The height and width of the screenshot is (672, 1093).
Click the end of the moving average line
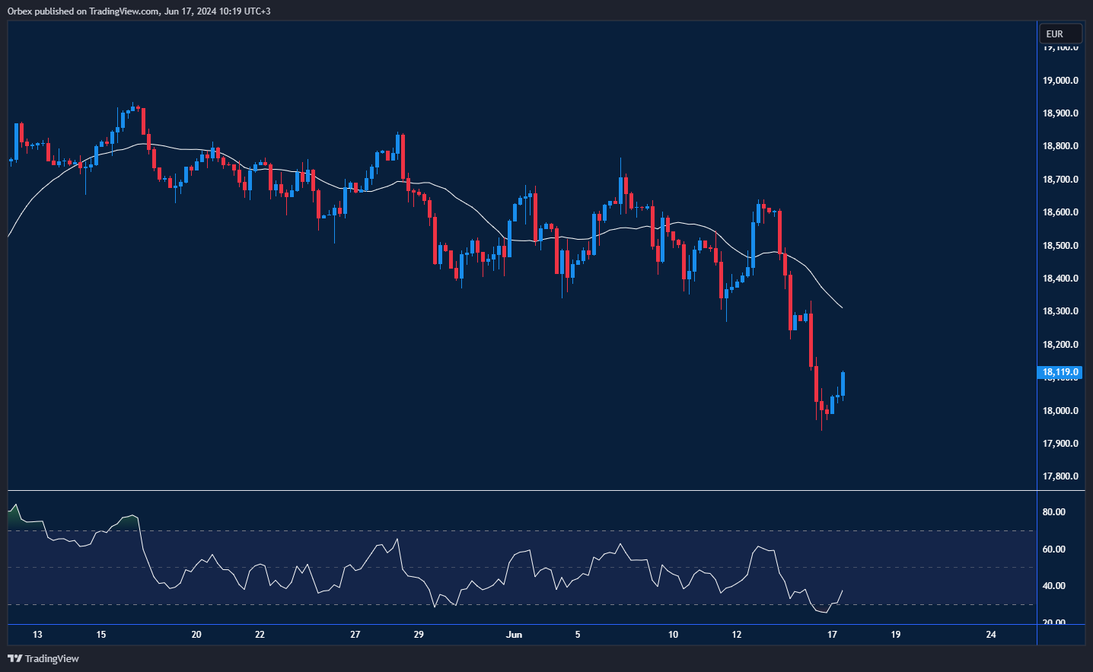[x=842, y=307]
